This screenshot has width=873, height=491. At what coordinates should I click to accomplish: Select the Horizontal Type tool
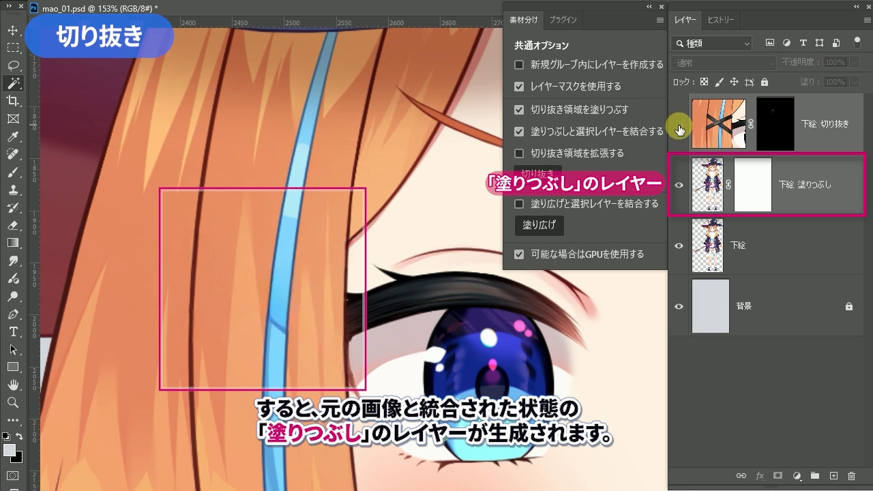coord(13,332)
